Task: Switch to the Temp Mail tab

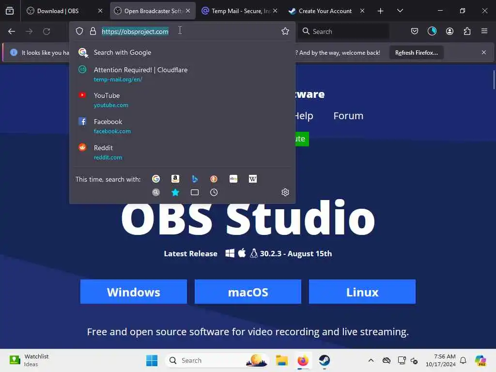Action: (240, 11)
